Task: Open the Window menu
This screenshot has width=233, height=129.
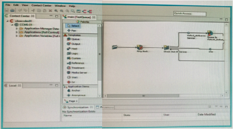Action: coord(60,6)
